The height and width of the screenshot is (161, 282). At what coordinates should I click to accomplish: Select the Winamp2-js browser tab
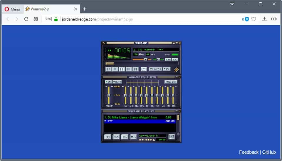click(52, 9)
